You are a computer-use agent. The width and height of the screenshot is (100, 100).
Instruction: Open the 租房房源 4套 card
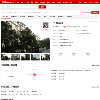(88, 53)
